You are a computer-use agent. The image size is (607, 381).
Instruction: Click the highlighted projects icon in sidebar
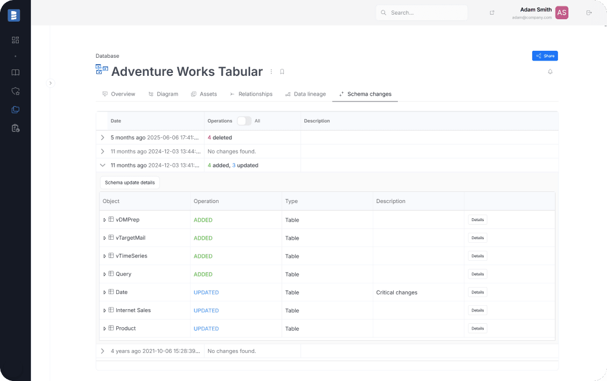(15, 109)
